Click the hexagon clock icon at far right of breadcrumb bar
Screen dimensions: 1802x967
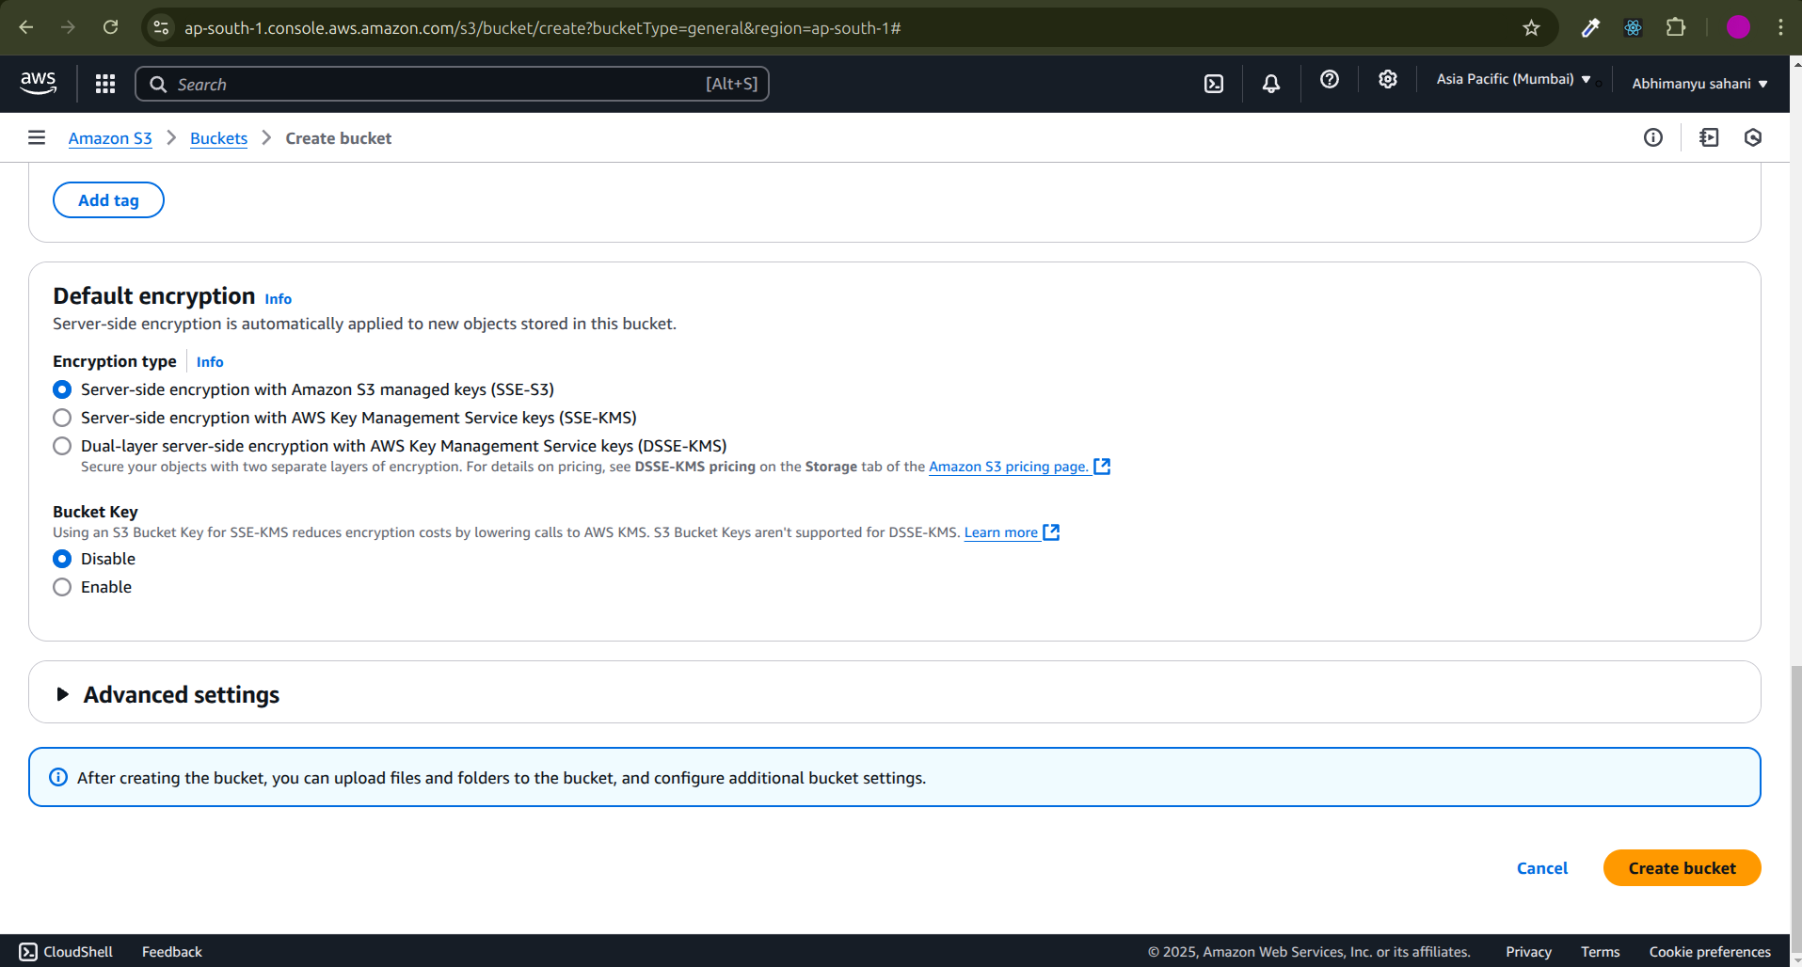point(1753,138)
